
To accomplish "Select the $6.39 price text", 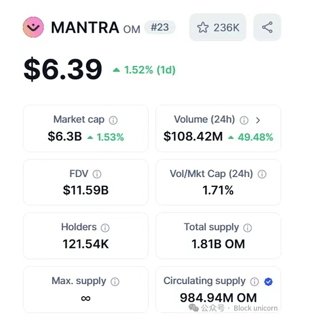I will (x=63, y=70).
